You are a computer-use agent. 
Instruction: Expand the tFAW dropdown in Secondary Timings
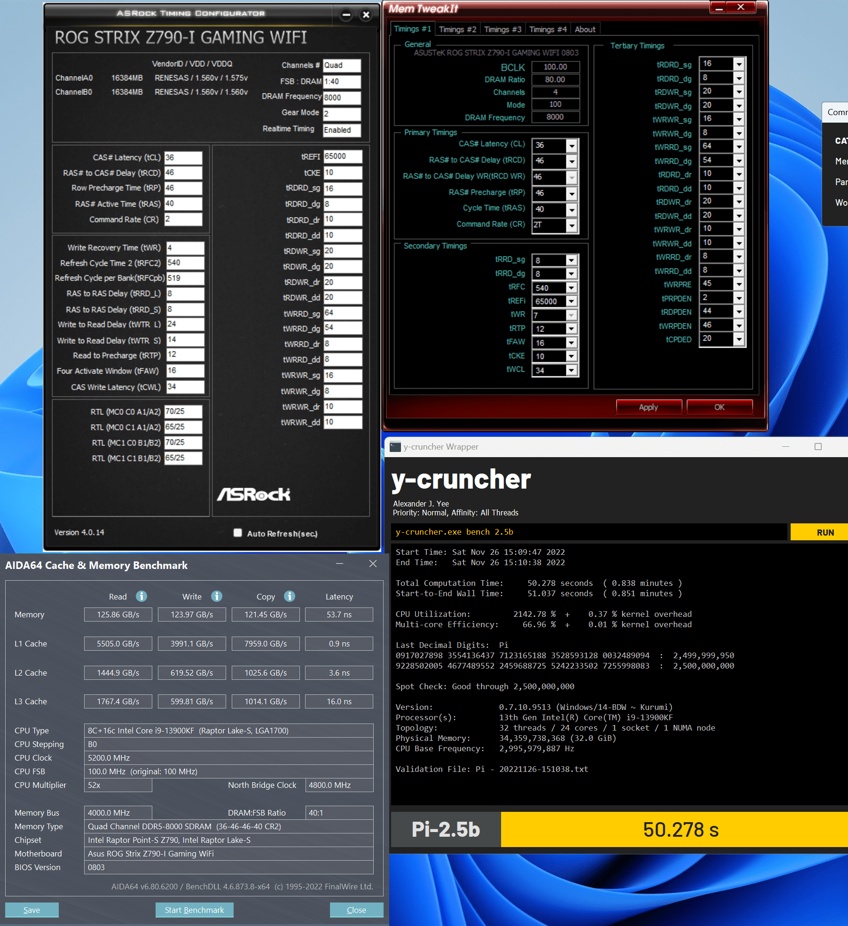572,342
